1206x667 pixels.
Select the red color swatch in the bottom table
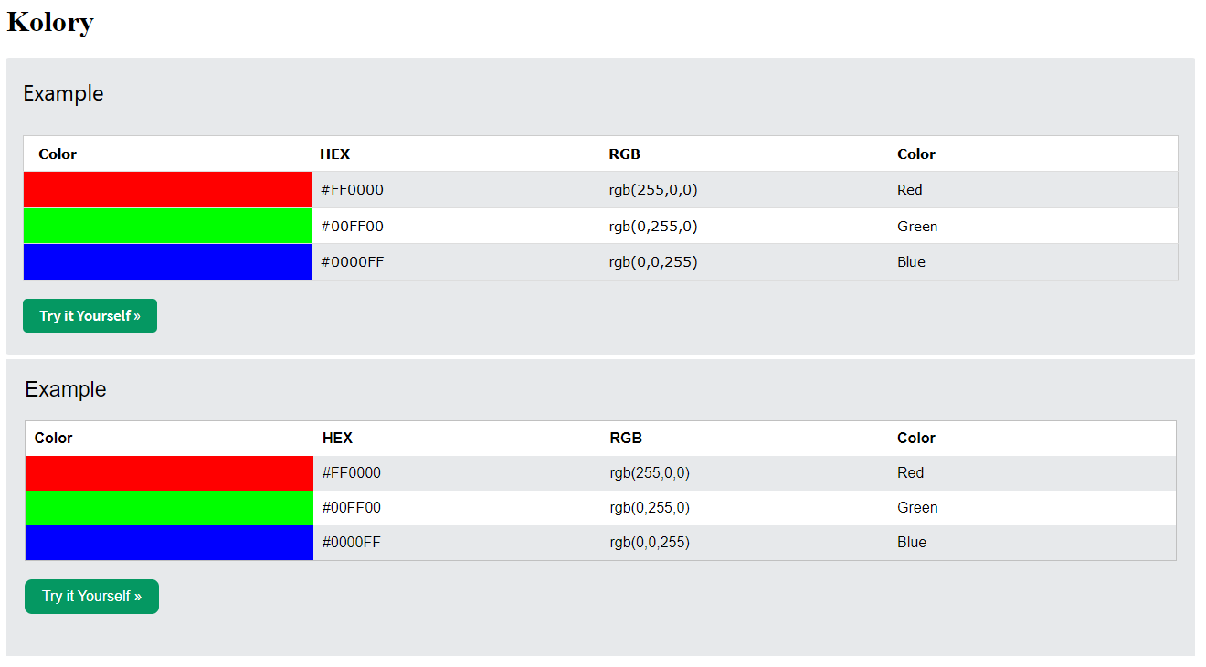click(169, 473)
